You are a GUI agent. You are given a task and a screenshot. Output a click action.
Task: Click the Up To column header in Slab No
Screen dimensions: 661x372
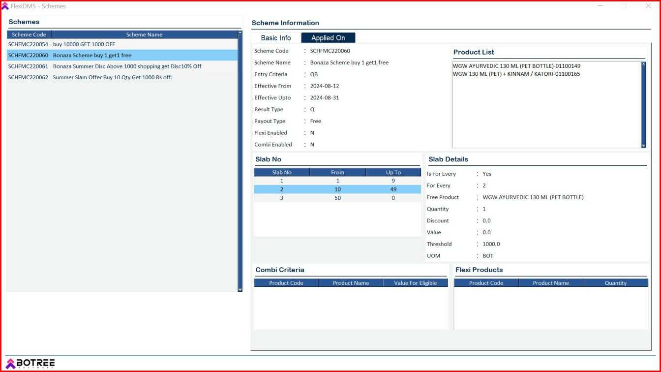[x=393, y=172]
